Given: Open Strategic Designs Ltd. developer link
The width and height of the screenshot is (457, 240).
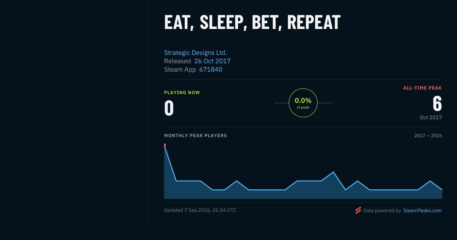Looking at the screenshot, I should 195,53.
